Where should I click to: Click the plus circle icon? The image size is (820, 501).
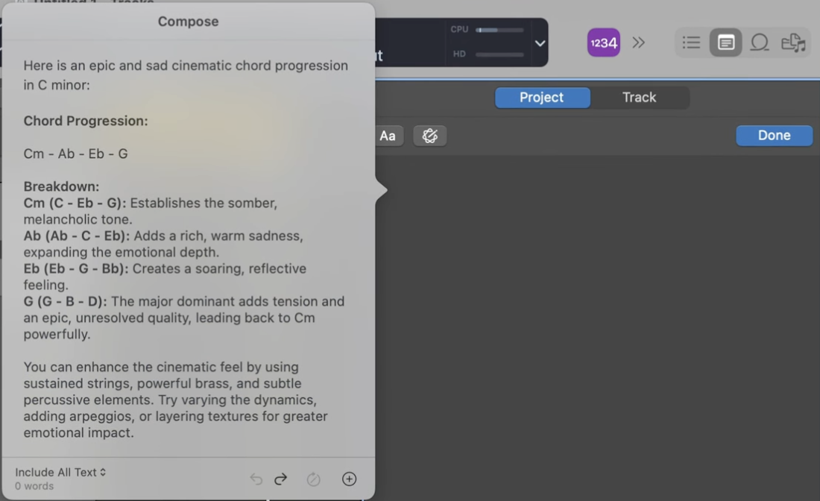(349, 479)
